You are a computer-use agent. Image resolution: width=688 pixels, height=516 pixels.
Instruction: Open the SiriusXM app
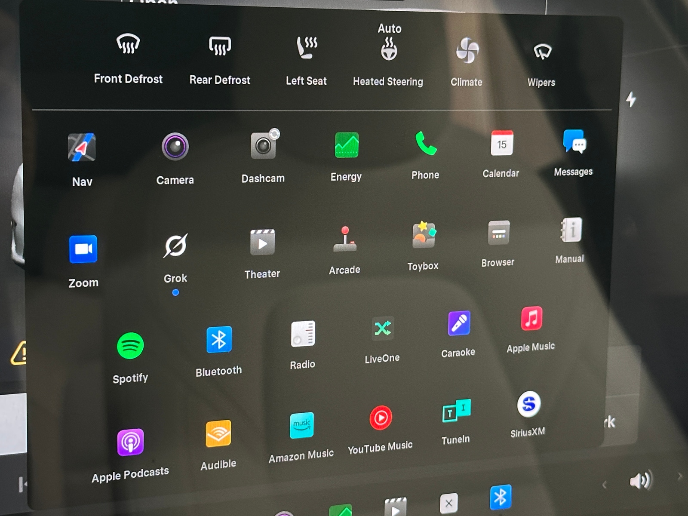tap(529, 404)
